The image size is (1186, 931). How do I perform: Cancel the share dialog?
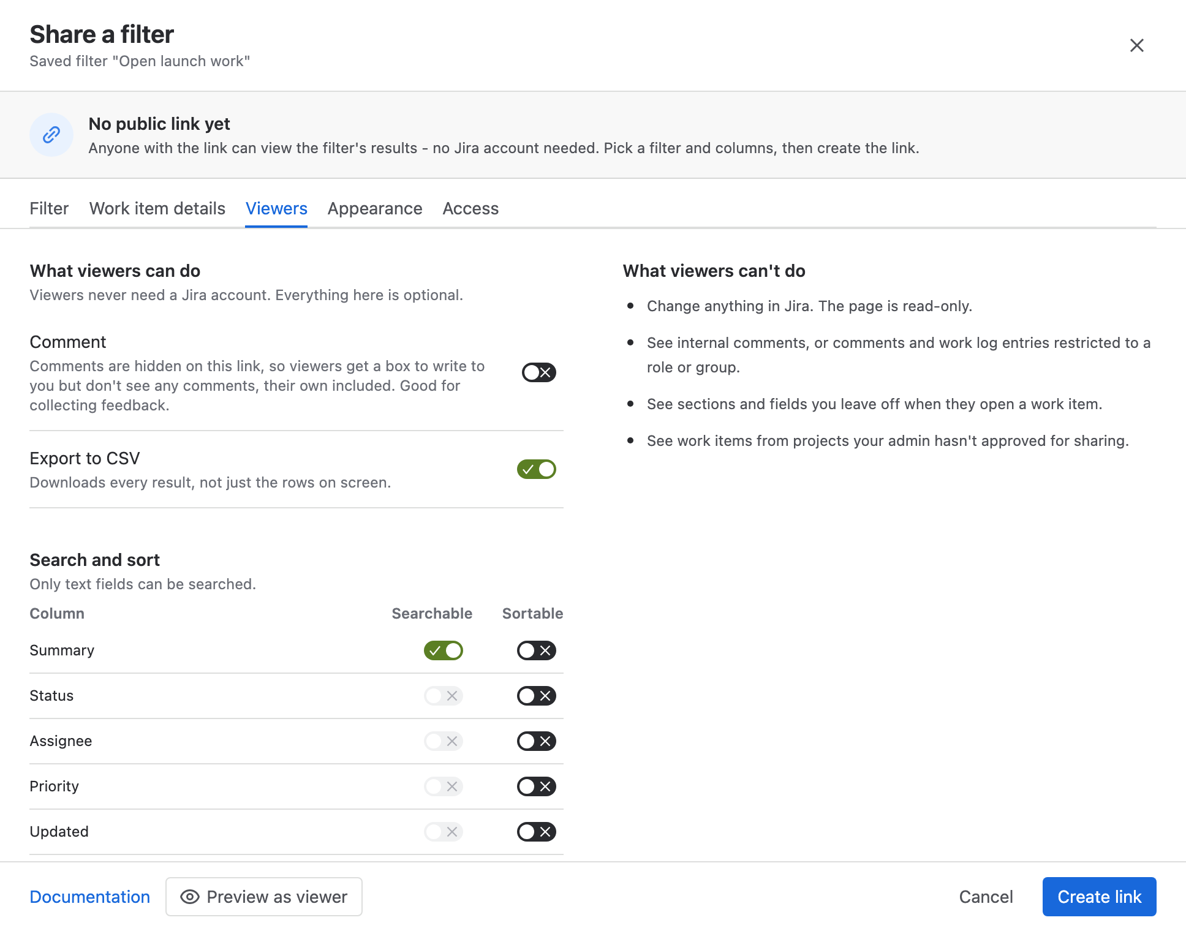986,897
